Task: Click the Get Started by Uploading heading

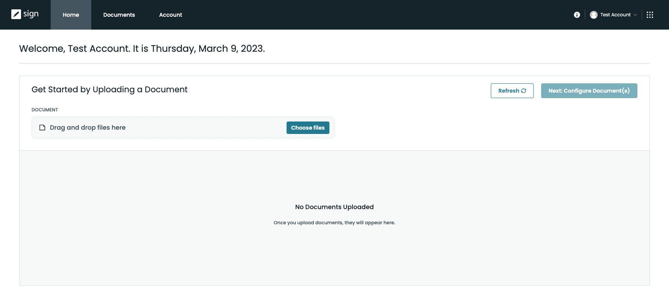Action: (110, 90)
